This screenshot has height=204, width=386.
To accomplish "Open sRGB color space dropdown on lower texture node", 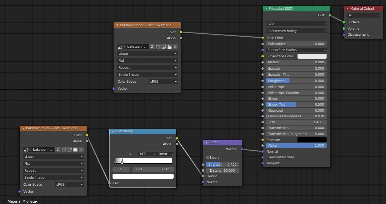I will coord(69,185).
